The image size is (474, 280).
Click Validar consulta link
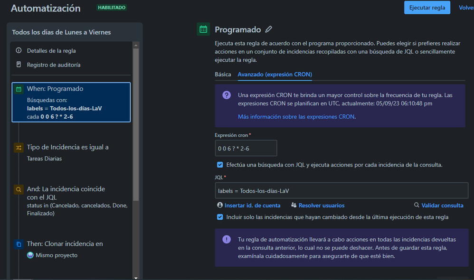point(442,205)
